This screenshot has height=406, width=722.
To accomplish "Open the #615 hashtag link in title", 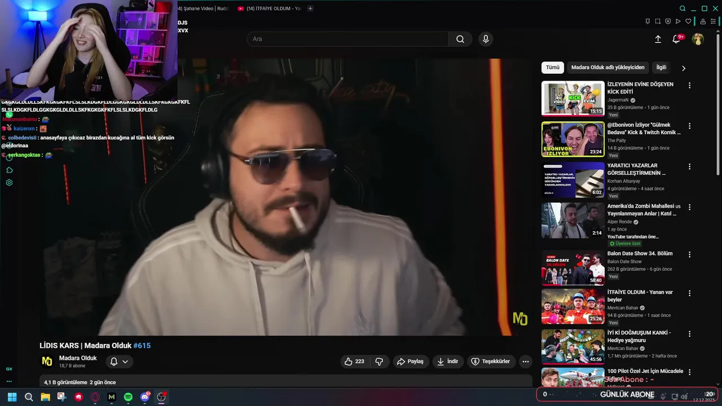I will (142, 346).
